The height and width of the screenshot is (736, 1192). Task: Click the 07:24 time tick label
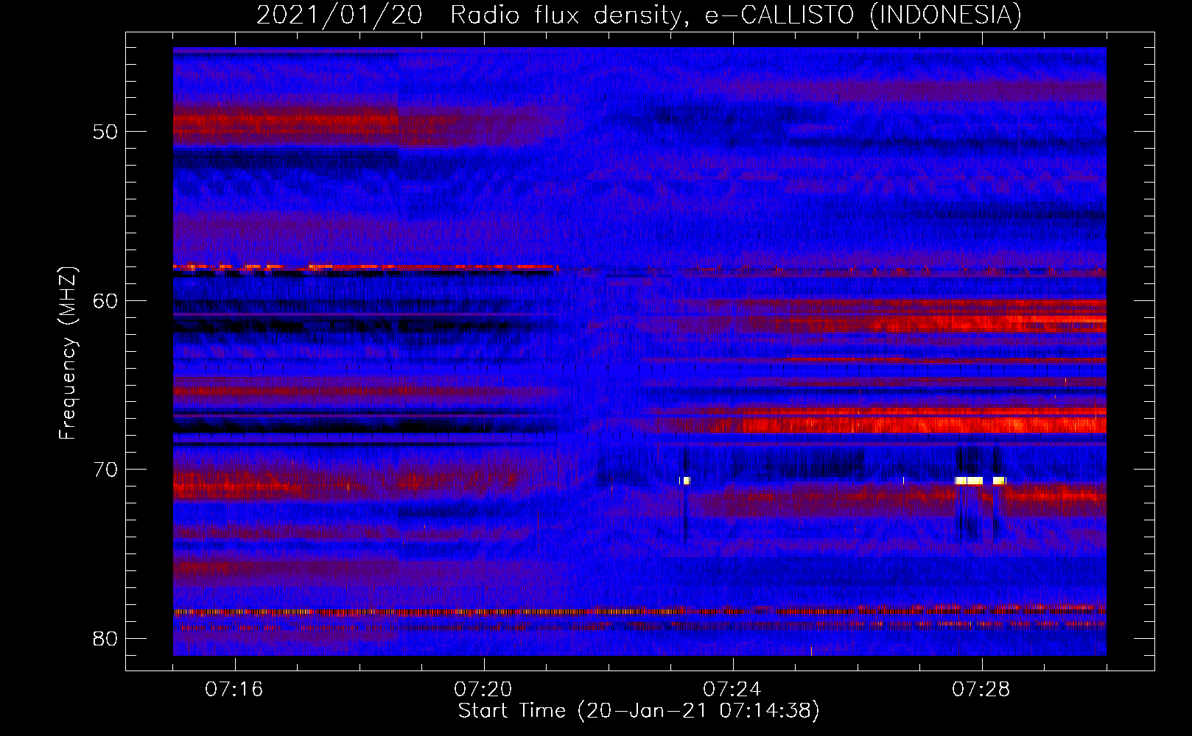click(732, 689)
